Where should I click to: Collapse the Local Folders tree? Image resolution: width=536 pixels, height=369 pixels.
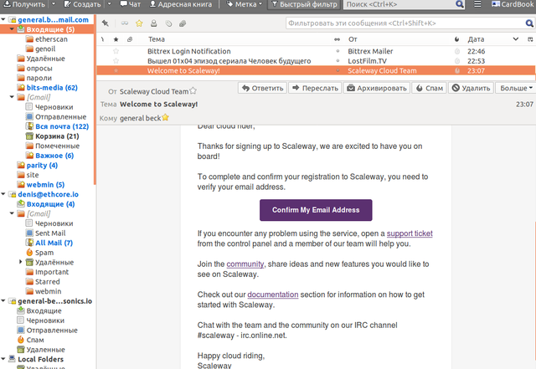tap(3, 359)
